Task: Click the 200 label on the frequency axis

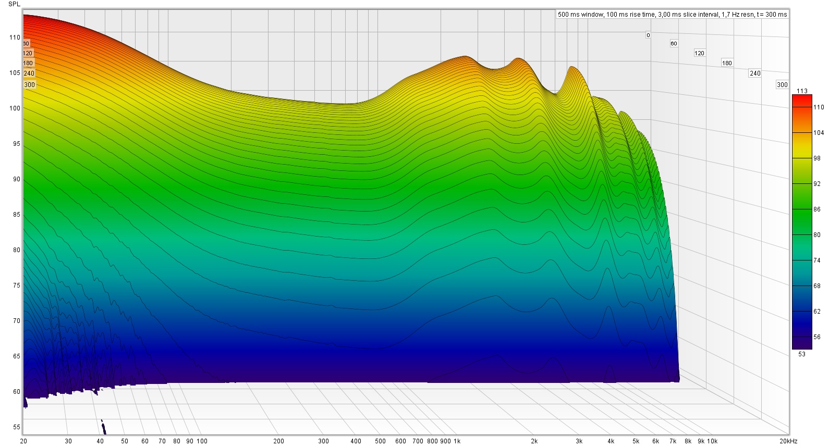Action: 278,441
